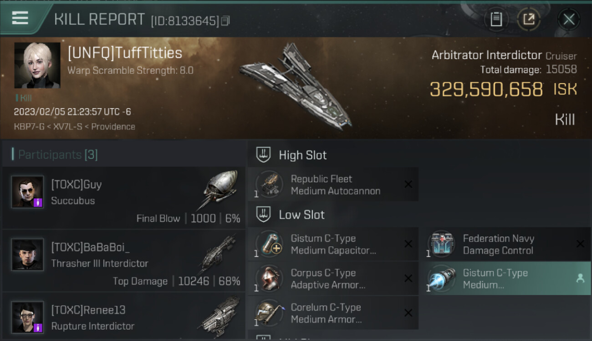Select Gistum C-Type Medium Capacitor icon
Screen dimensions: 592x341
tap(269, 244)
